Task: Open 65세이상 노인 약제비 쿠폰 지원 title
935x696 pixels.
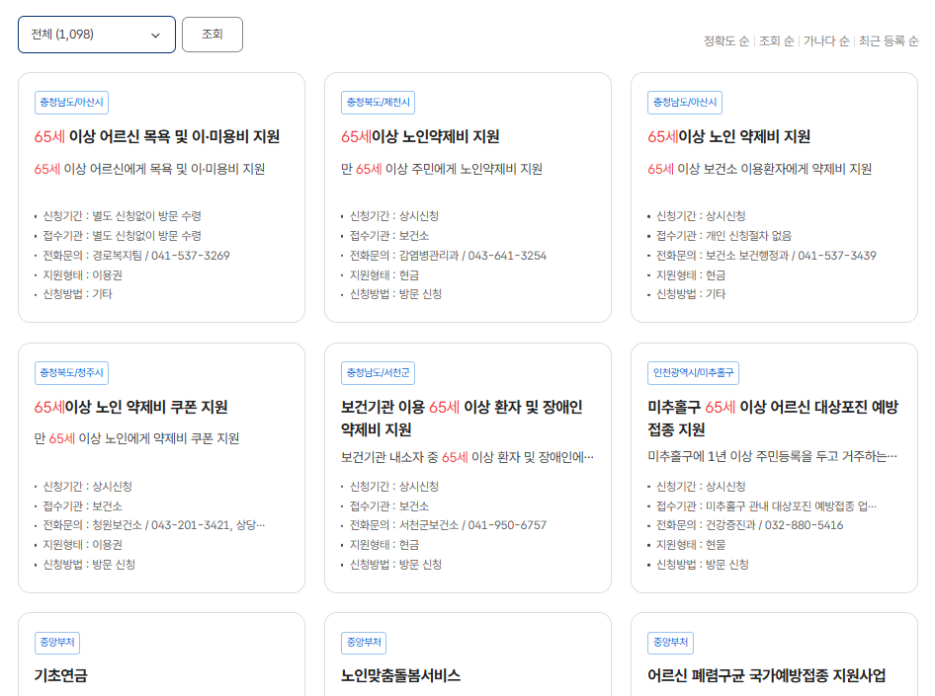Action: tap(131, 408)
